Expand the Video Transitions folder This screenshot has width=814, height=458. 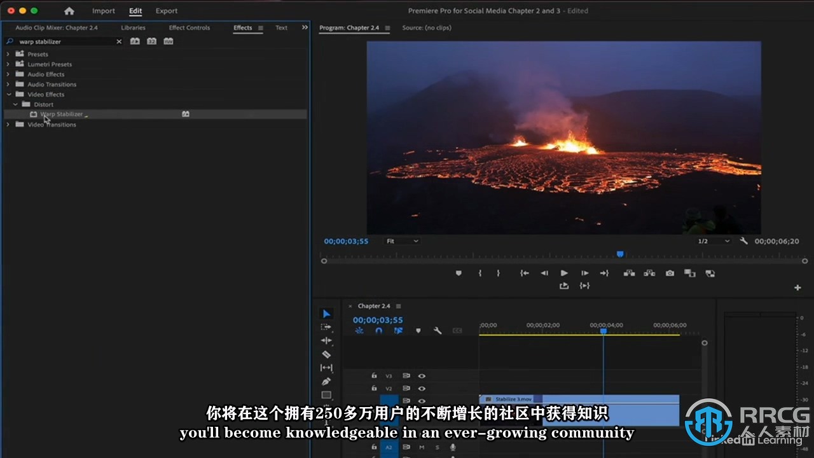8,125
